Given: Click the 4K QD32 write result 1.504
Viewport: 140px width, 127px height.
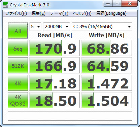Looking at the screenshot, I should click(107, 100).
